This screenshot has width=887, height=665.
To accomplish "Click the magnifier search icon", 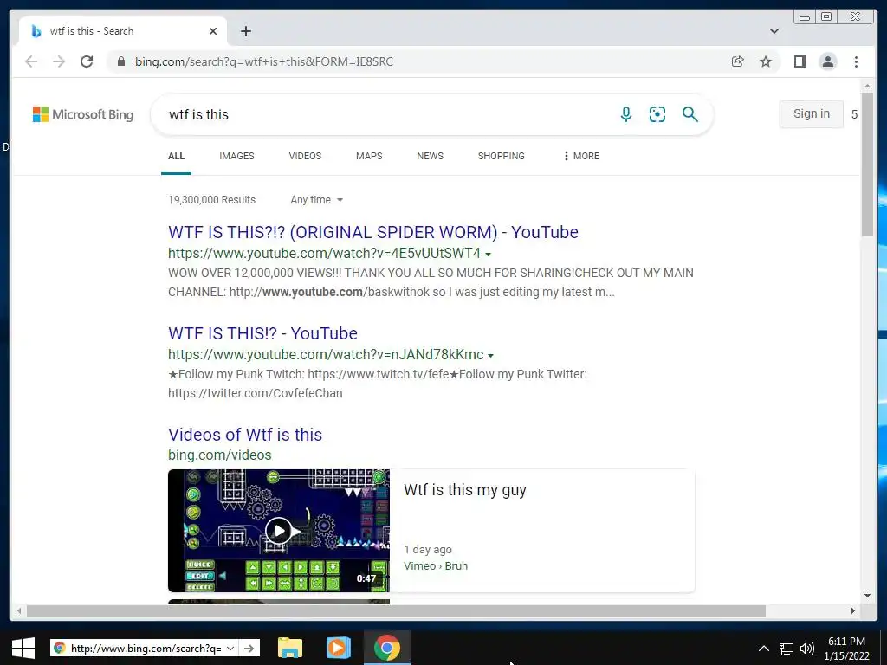I will pos(690,114).
